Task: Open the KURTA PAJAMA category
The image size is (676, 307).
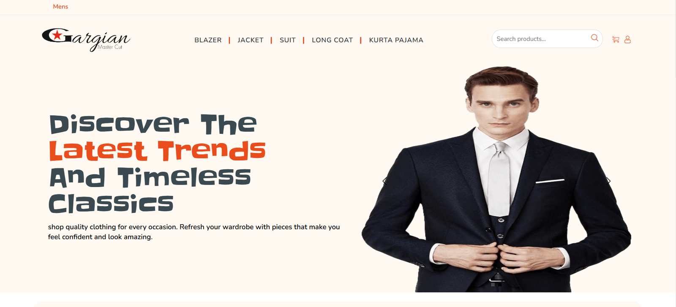Action: (396, 40)
